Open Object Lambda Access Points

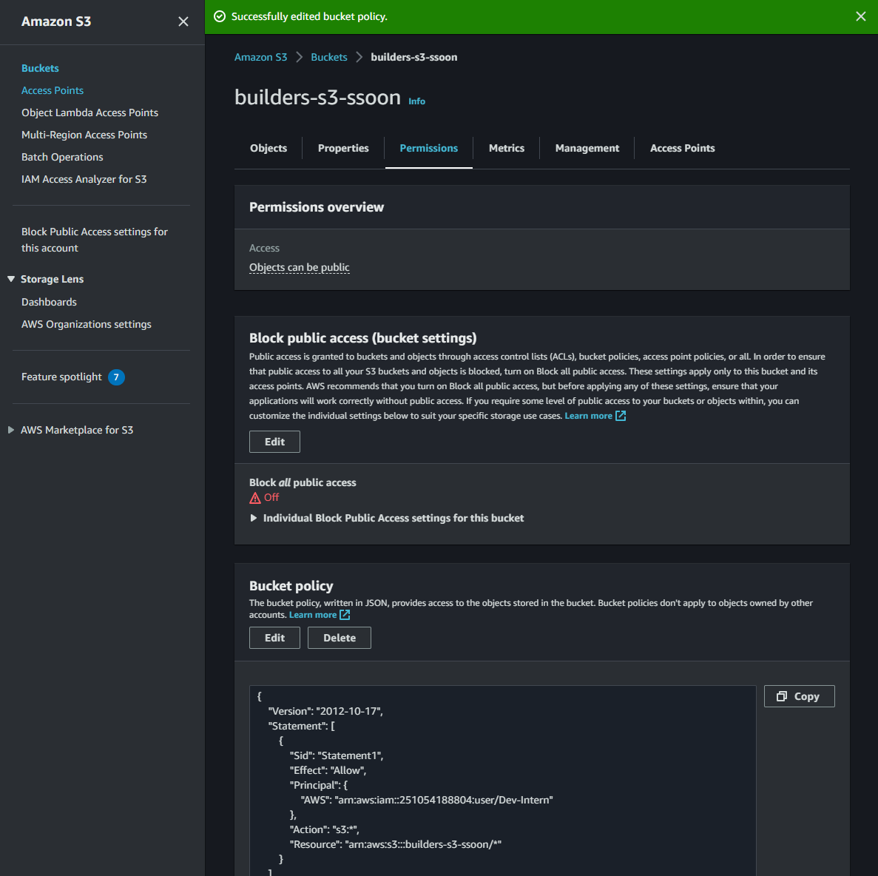pyautogui.click(x=90, y=112)
